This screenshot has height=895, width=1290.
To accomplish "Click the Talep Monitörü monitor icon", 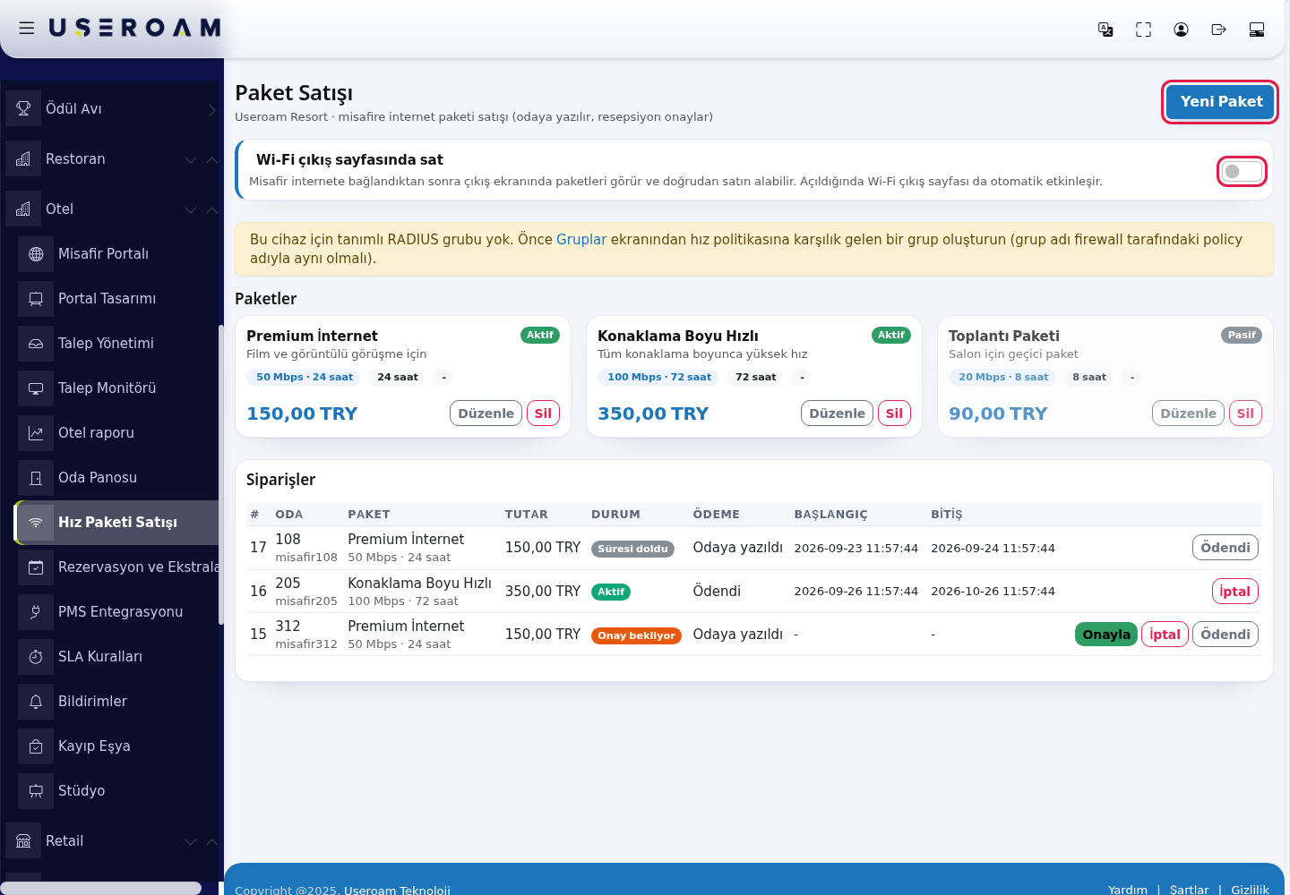I will coord(36,388).
